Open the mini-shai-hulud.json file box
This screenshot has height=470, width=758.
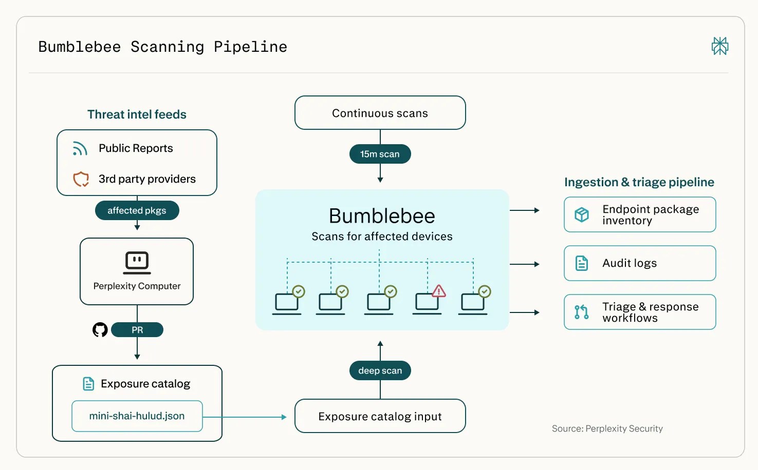(137, 416)
